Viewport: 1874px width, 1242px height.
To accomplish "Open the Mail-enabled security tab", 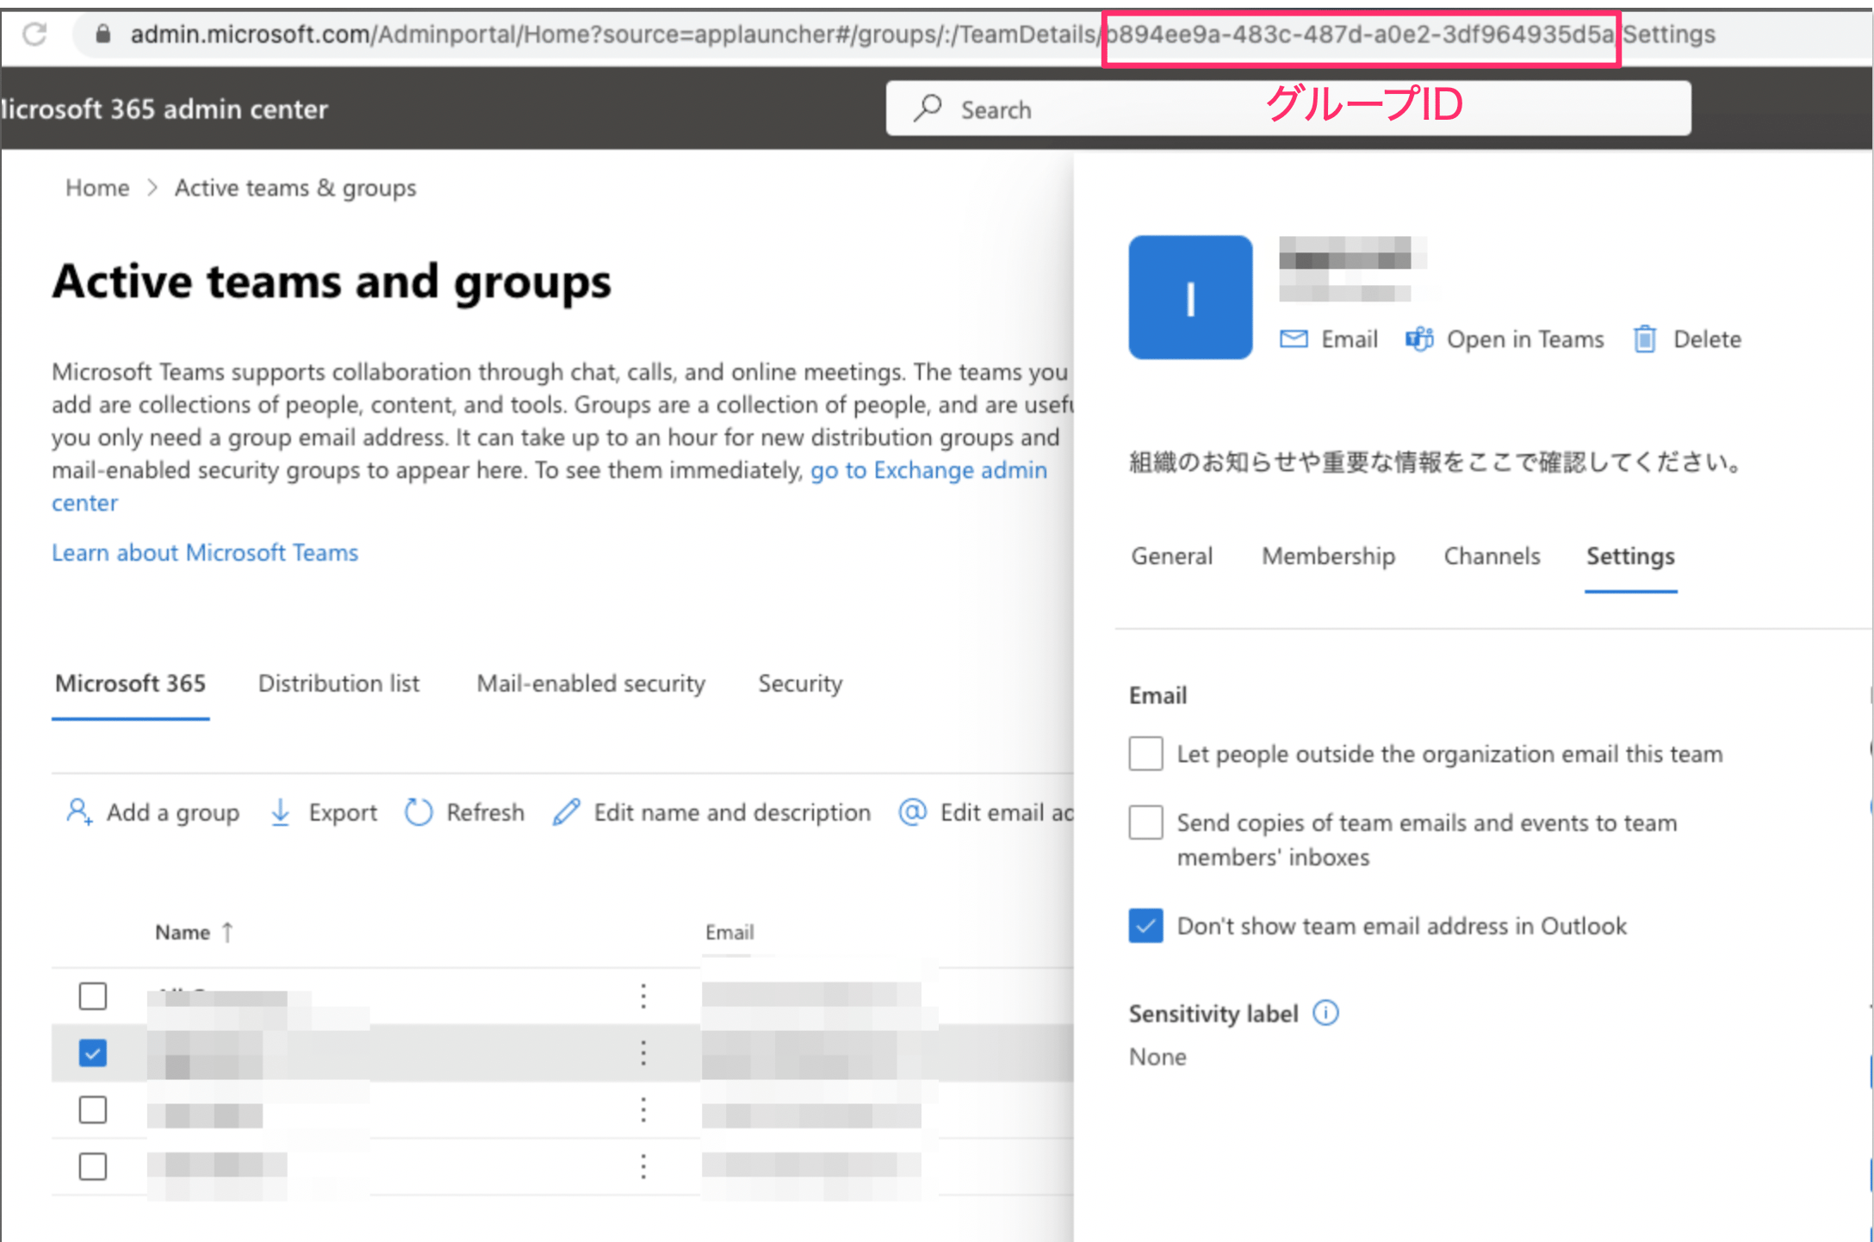I will 591,684.
